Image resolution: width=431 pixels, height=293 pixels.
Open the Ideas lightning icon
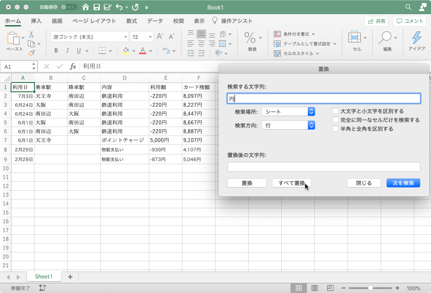(416, 38)
